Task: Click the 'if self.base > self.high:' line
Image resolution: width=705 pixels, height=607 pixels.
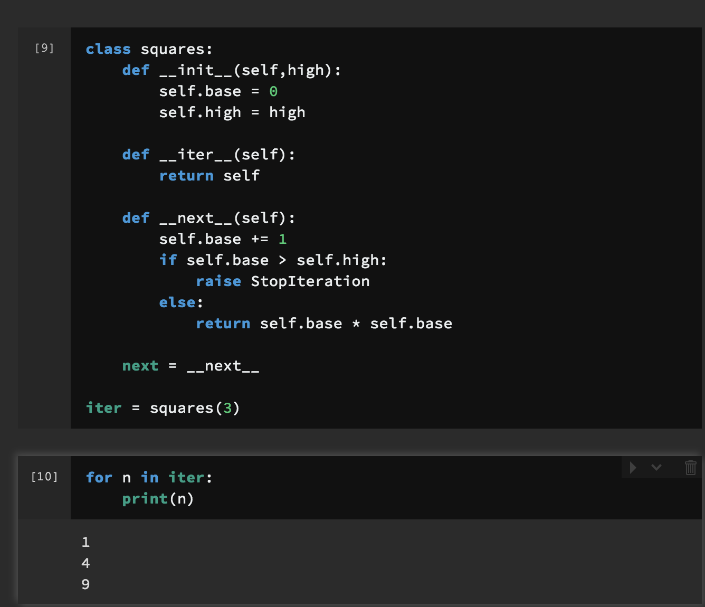Action: (x=273, y=260)
